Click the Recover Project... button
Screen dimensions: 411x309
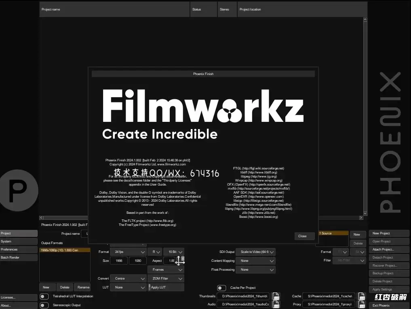tap(389, 265)
